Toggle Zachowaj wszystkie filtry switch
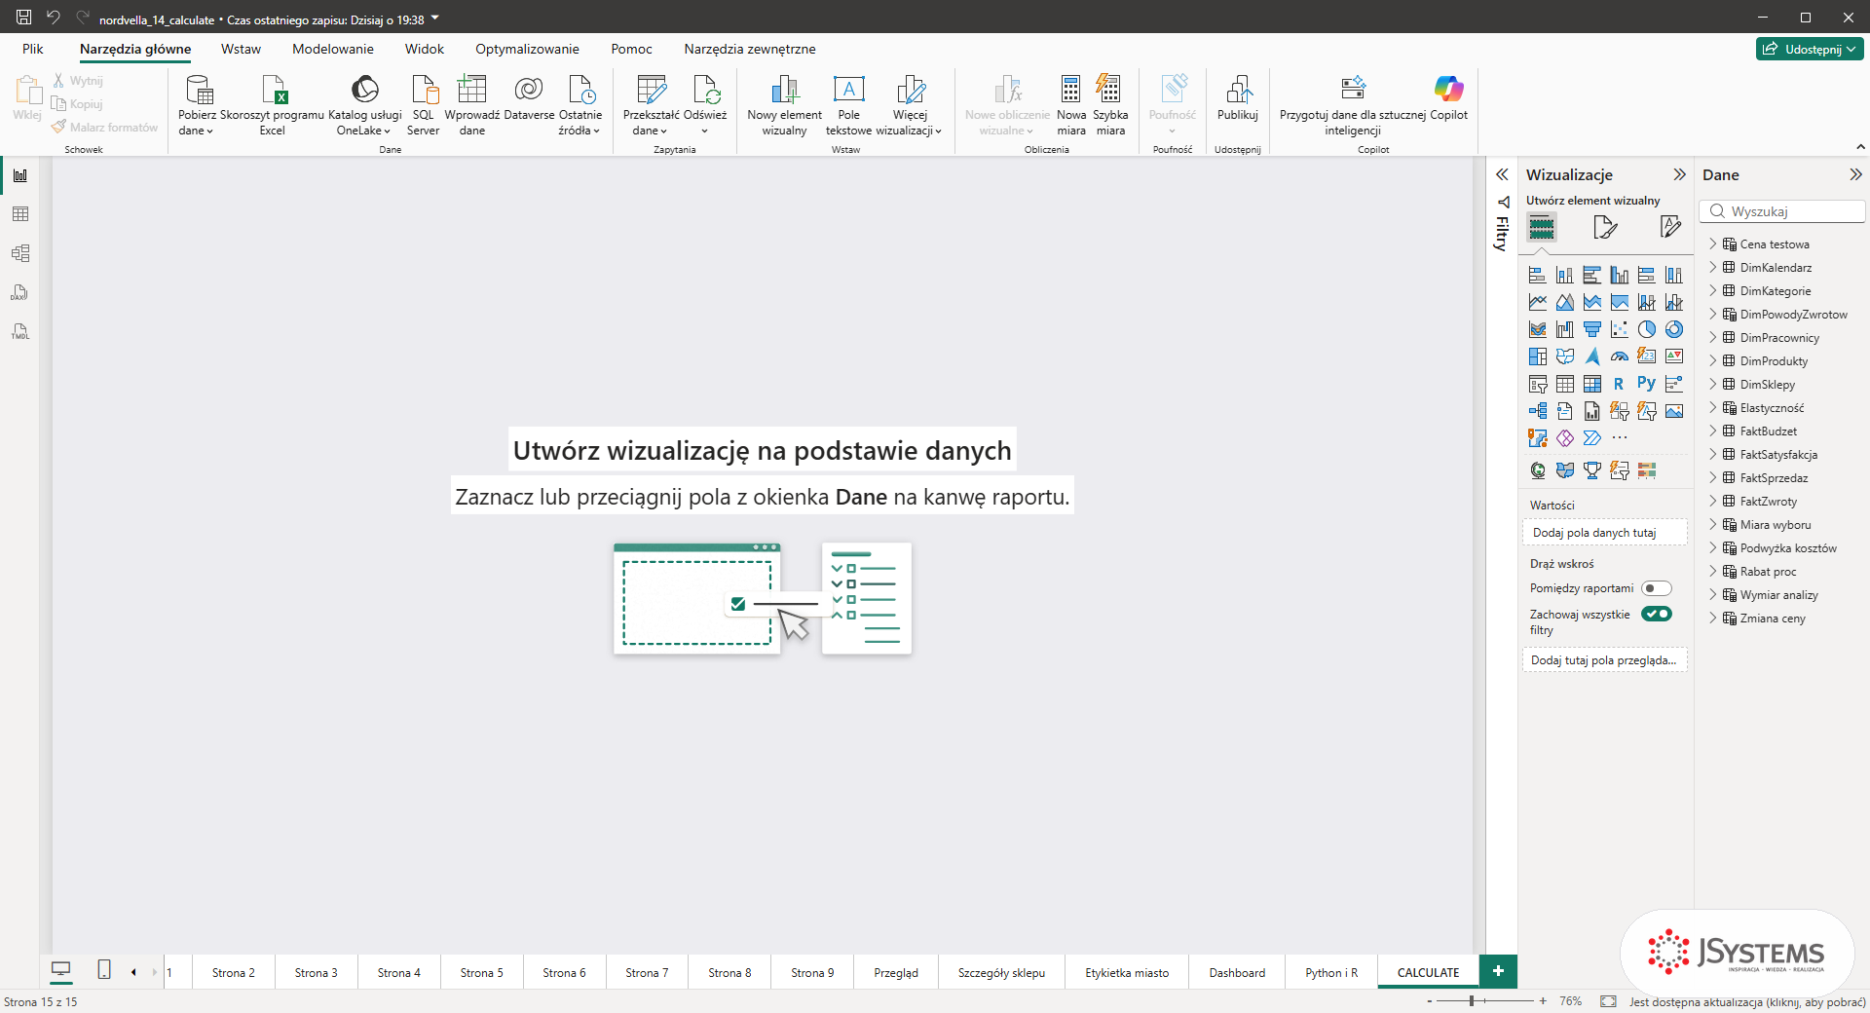Screen dimensions: 1870x1013 click(1657, 614)
